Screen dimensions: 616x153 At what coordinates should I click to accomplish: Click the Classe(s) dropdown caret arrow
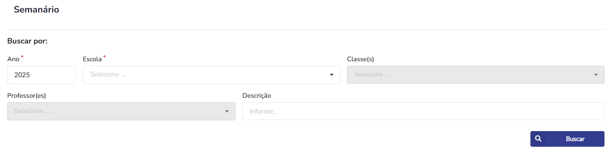tap(596, 75)
